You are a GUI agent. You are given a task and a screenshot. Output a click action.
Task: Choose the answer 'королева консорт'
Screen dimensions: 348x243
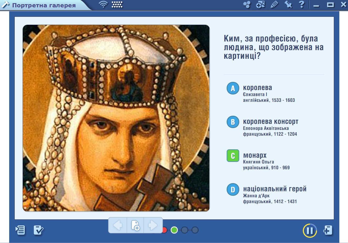271,121
